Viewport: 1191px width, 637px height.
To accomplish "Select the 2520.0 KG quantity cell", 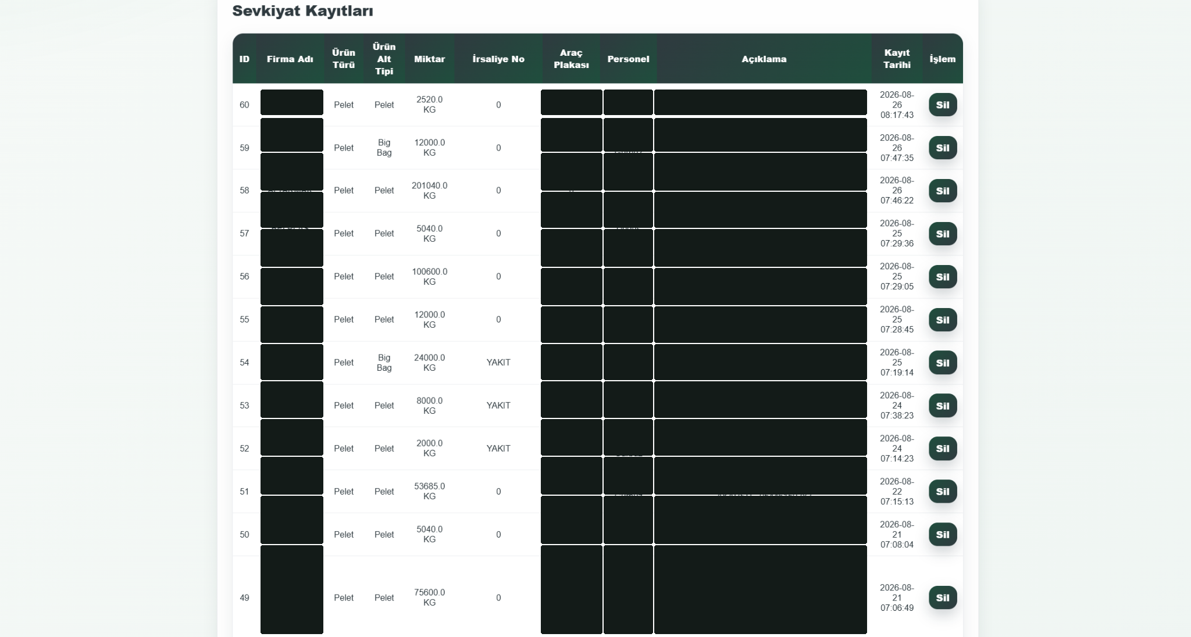I will (429, 105).
